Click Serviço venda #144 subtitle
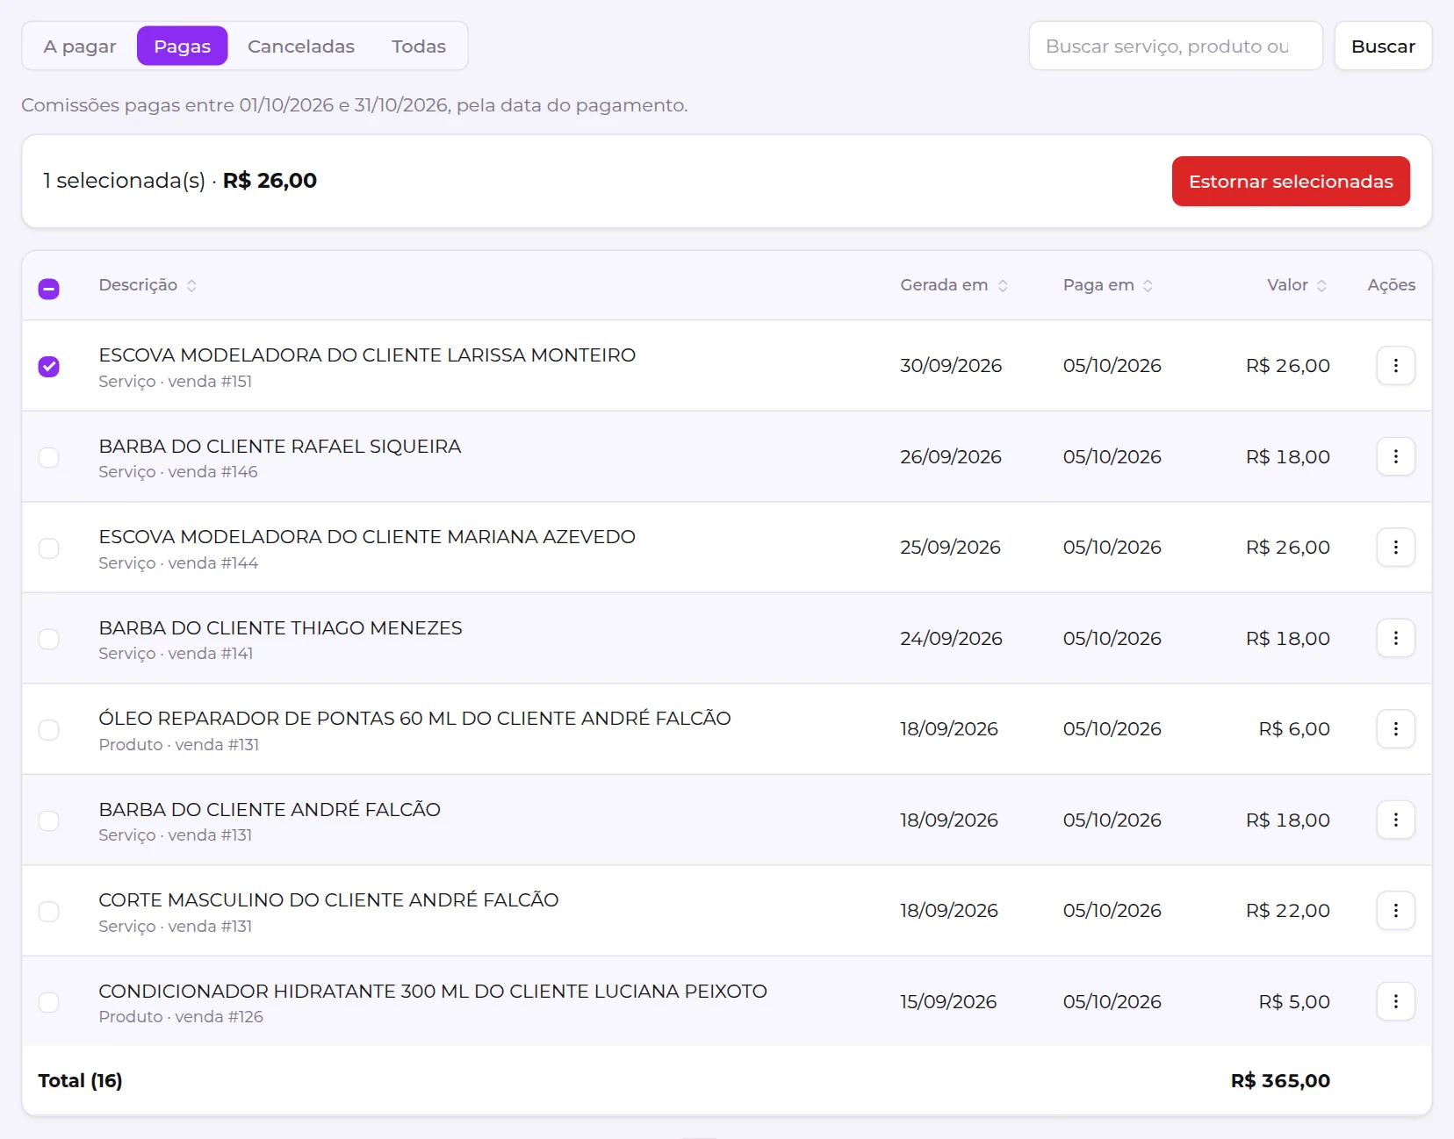 tap(178, 563)
